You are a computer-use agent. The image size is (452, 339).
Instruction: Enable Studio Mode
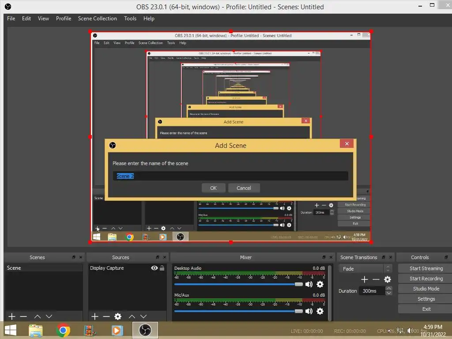point(426,289)
